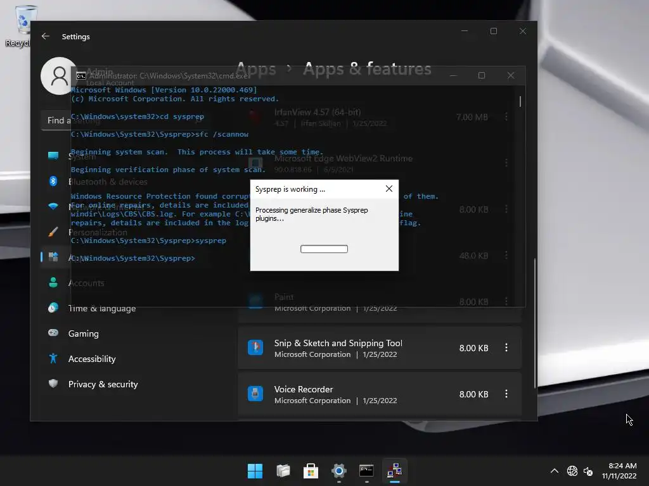Close the Settings window
The height and width of the screenshot is (486, 649).
(523, 31)
